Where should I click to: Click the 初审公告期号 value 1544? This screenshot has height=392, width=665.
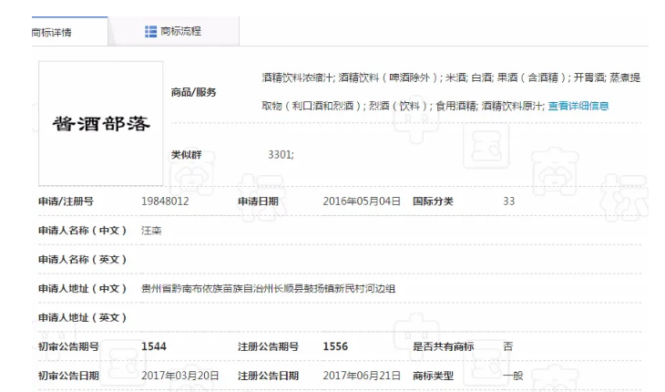[x=154, y=346]
